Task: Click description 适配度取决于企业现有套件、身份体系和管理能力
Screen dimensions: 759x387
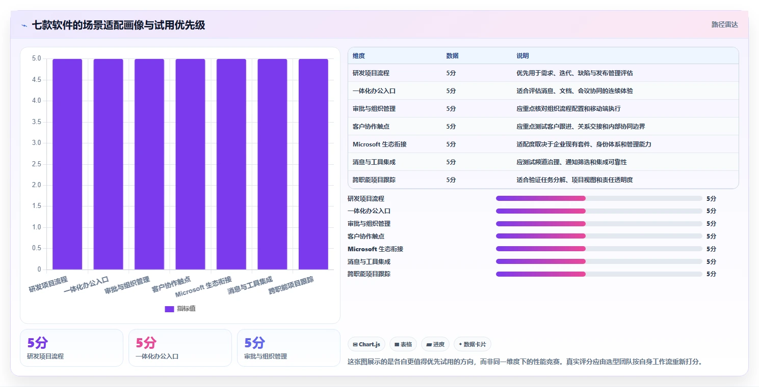Action: (584, 144)
